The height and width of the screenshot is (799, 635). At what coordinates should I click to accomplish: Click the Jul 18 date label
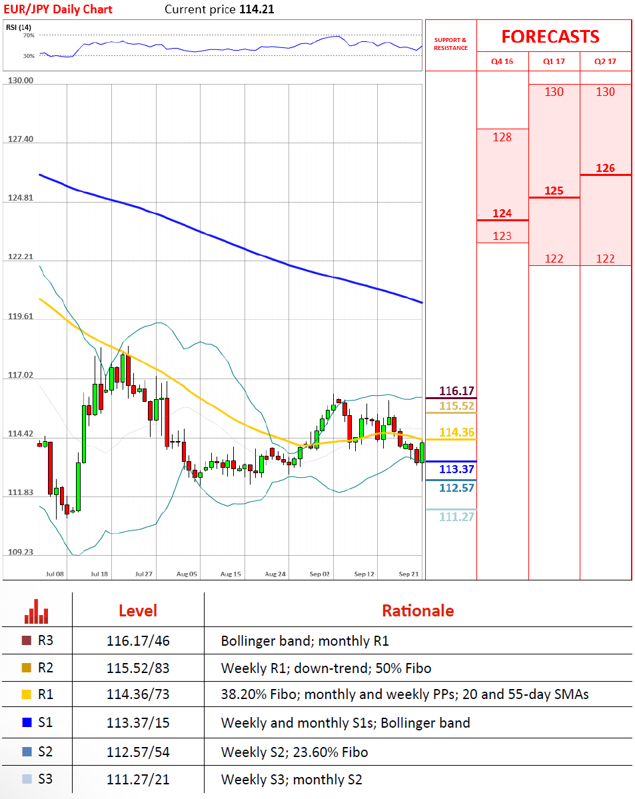99,574
